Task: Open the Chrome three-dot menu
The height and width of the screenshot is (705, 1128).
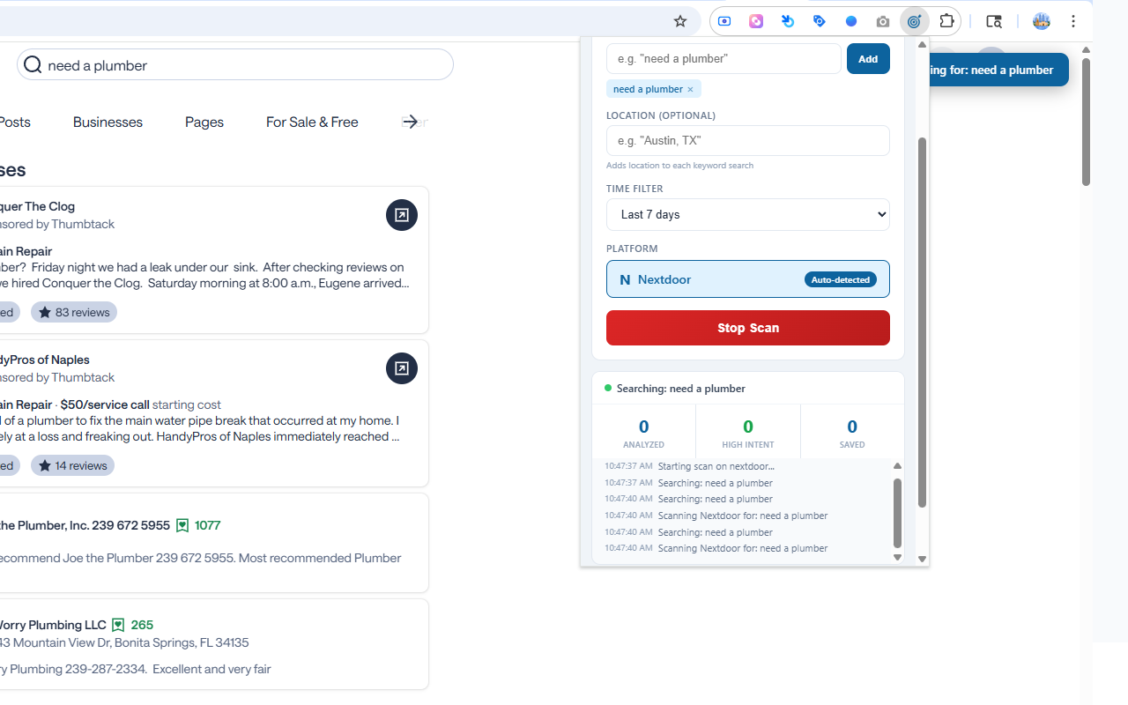Action: 1073,21
